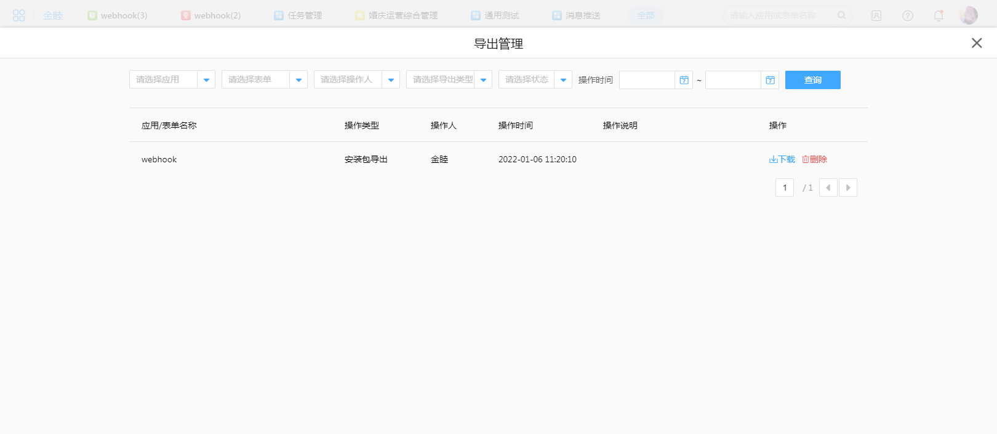
Task: Open the 请选择导出类型 dropdown
Action: click(483, 80)
